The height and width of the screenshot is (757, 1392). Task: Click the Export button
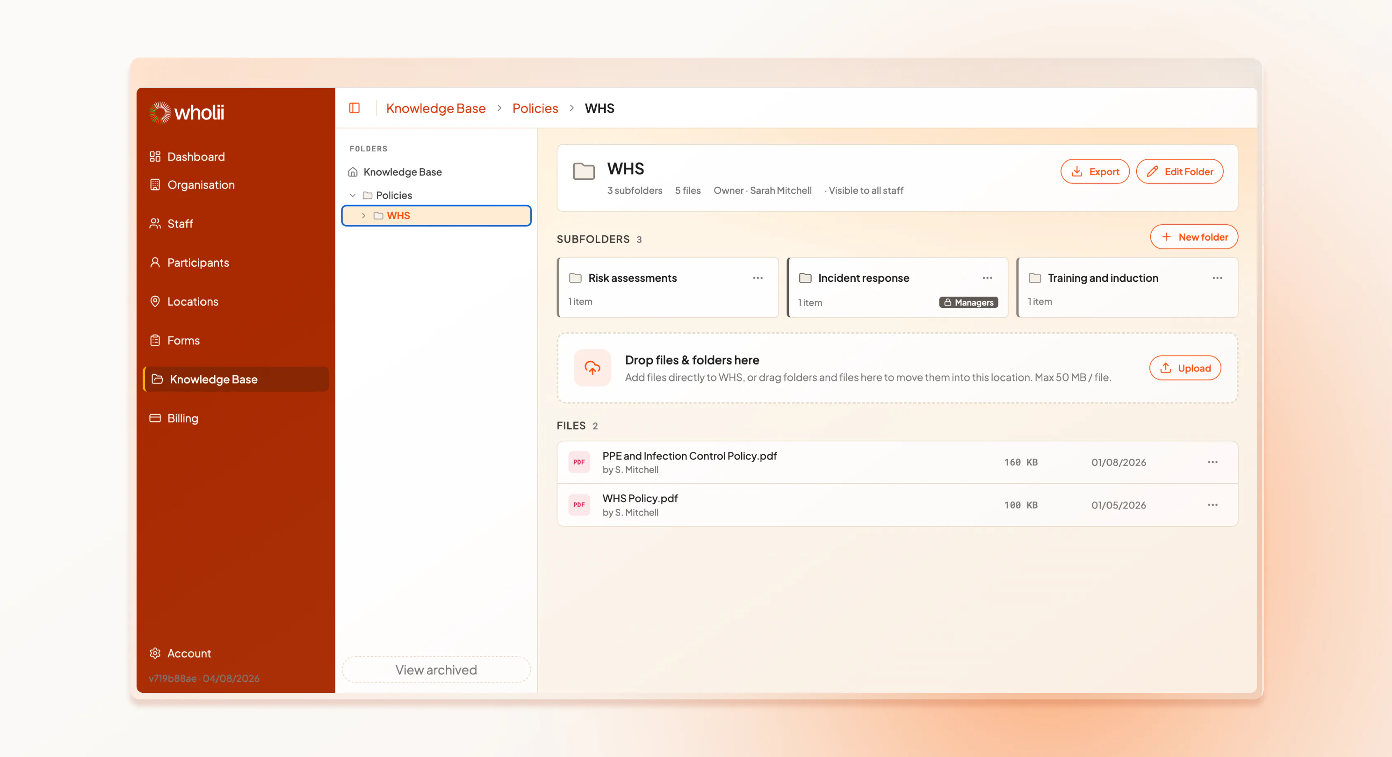[x=1095, y=171]
